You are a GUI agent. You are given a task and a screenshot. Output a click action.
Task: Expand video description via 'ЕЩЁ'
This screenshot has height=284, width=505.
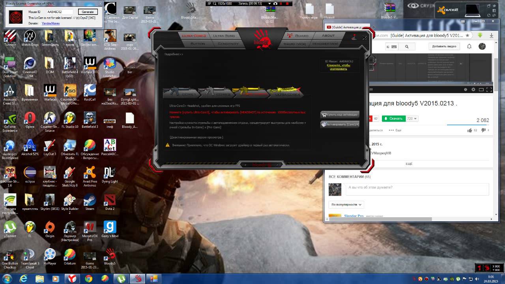[409, 163]
